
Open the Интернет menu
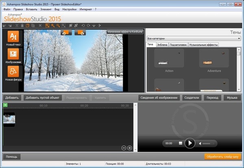[86, 9]
